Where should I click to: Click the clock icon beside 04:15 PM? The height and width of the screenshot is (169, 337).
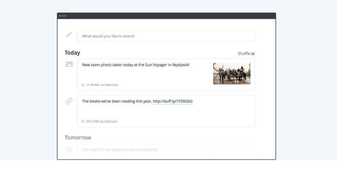pyautogui.click(x=83, y=121)
